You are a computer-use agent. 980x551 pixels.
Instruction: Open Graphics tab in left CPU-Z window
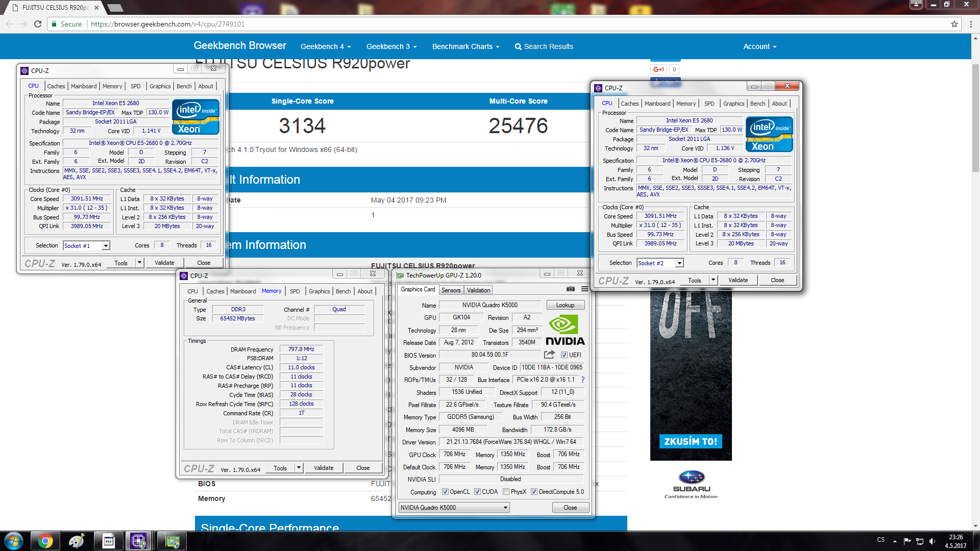160,86
